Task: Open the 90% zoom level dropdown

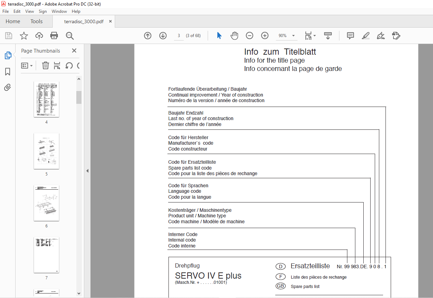Action: click(x=293, y=36)
